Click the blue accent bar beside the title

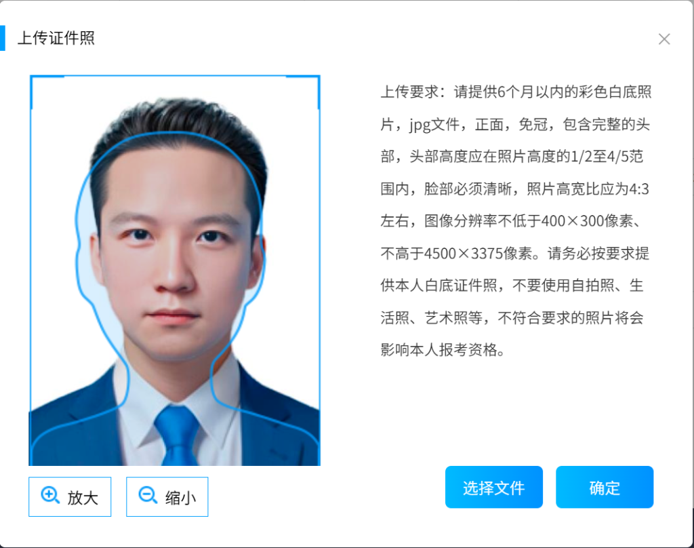(x=2, y=38)
